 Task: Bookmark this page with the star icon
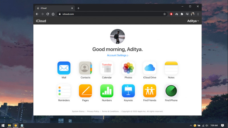pyautogui.click(x=164, y=14)
